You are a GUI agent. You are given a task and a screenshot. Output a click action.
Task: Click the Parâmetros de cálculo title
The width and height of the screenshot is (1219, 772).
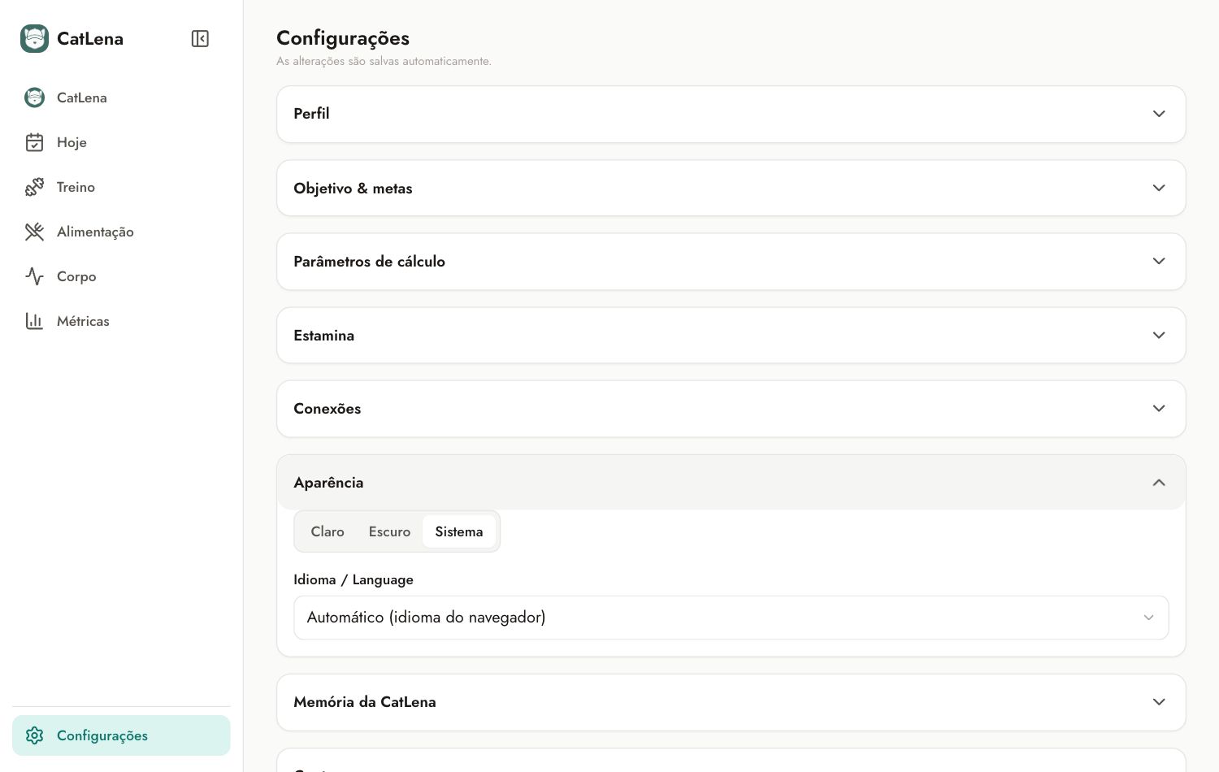[369, 261]
